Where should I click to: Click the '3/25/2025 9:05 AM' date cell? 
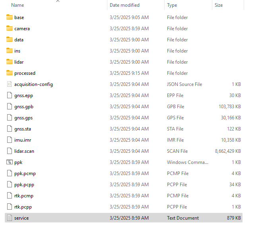[x=129, y=17]
